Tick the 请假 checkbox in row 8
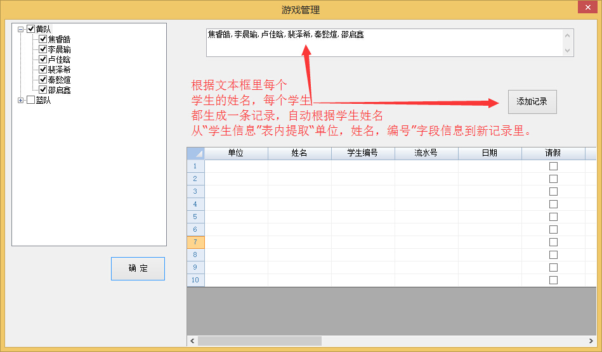Image resolution: width=602 pixels, height=352 pixels. click(x=553, y=255)
